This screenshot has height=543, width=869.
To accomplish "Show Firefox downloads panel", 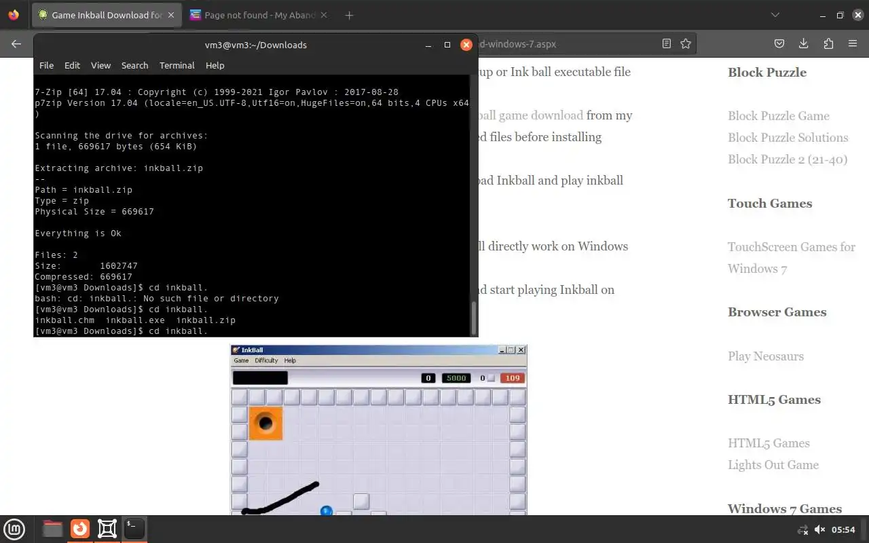I will point(804,43).
